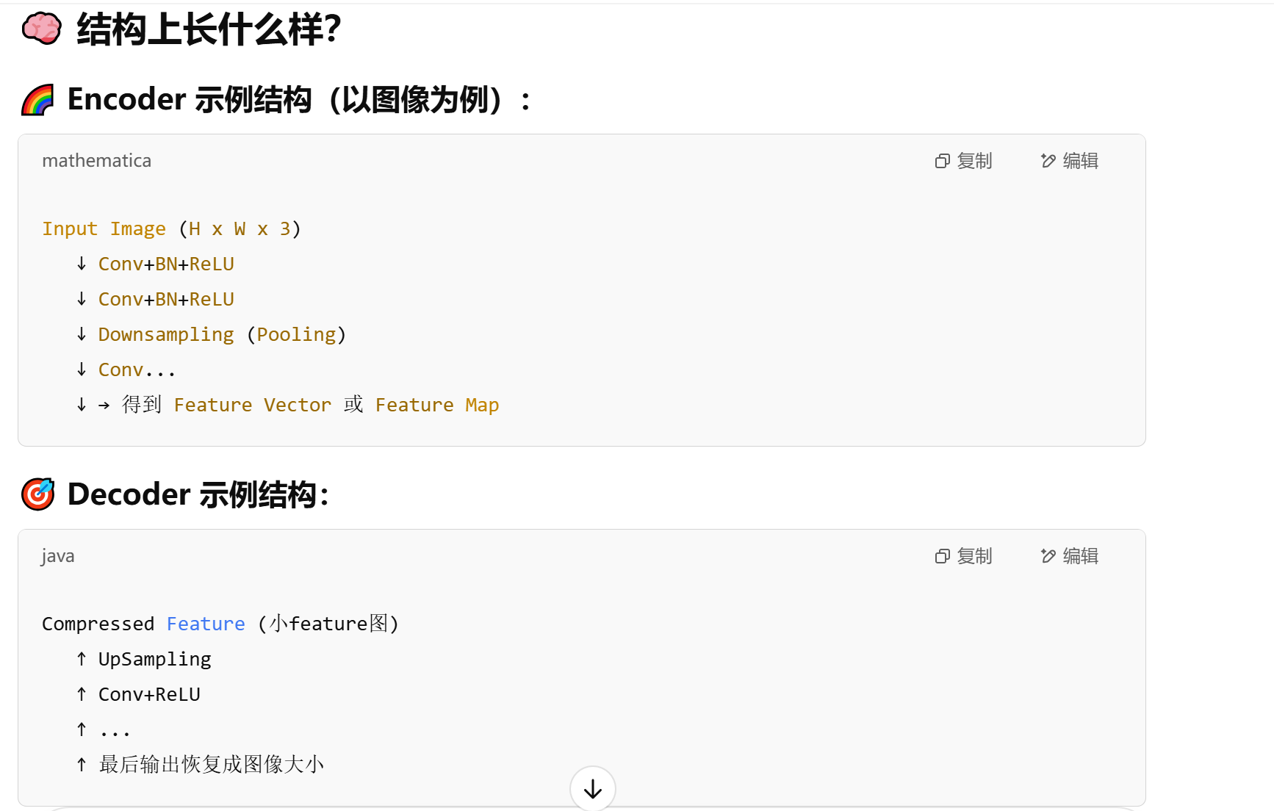Select the java language label
Viewport: 1274px width, 811px height.
(57, 556)
